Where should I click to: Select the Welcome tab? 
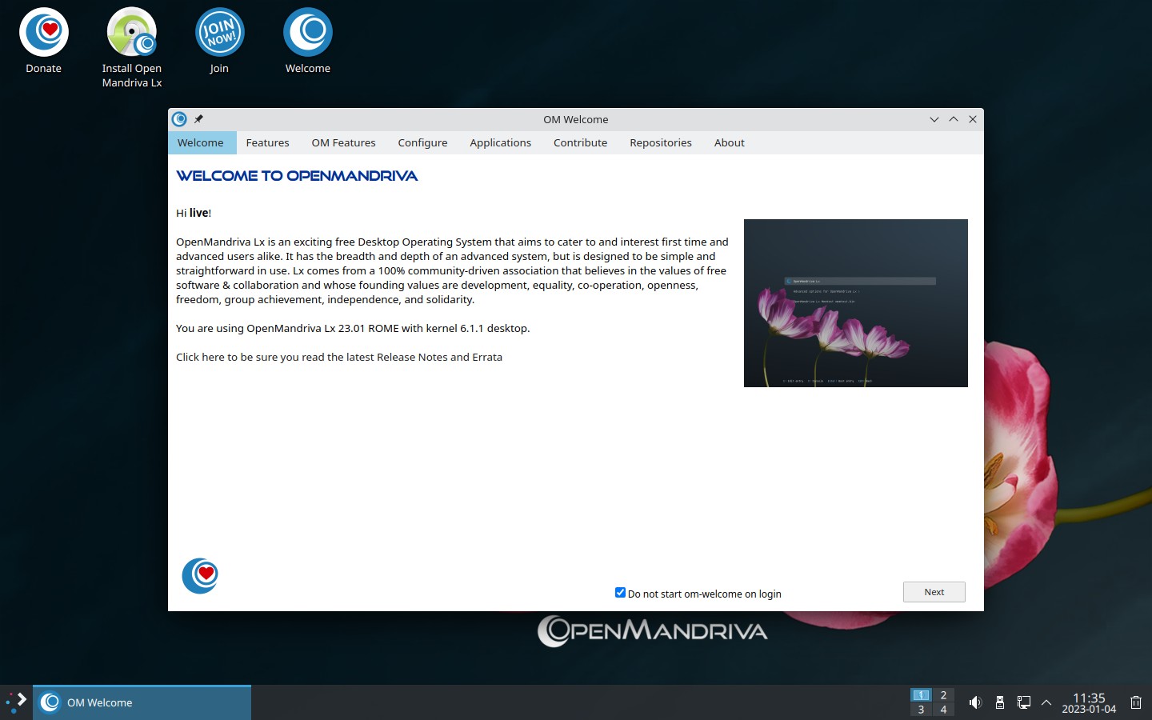click(201, 142)
